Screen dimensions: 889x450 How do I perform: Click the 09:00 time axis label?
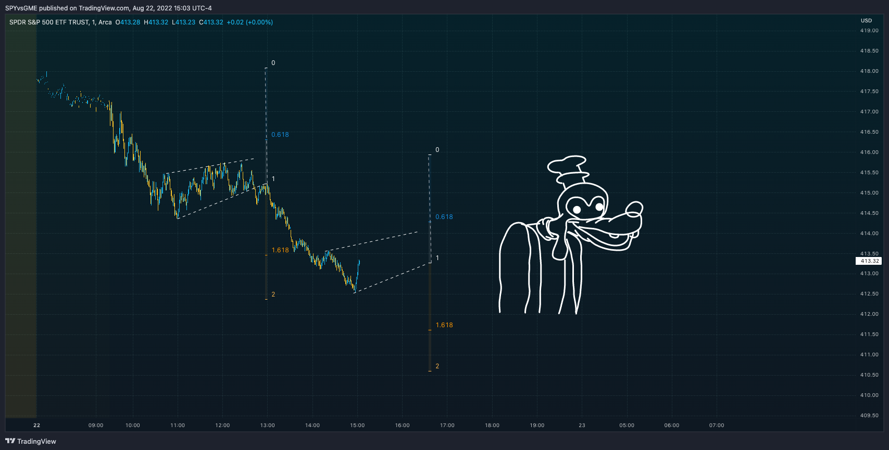[x=96, y=426]
